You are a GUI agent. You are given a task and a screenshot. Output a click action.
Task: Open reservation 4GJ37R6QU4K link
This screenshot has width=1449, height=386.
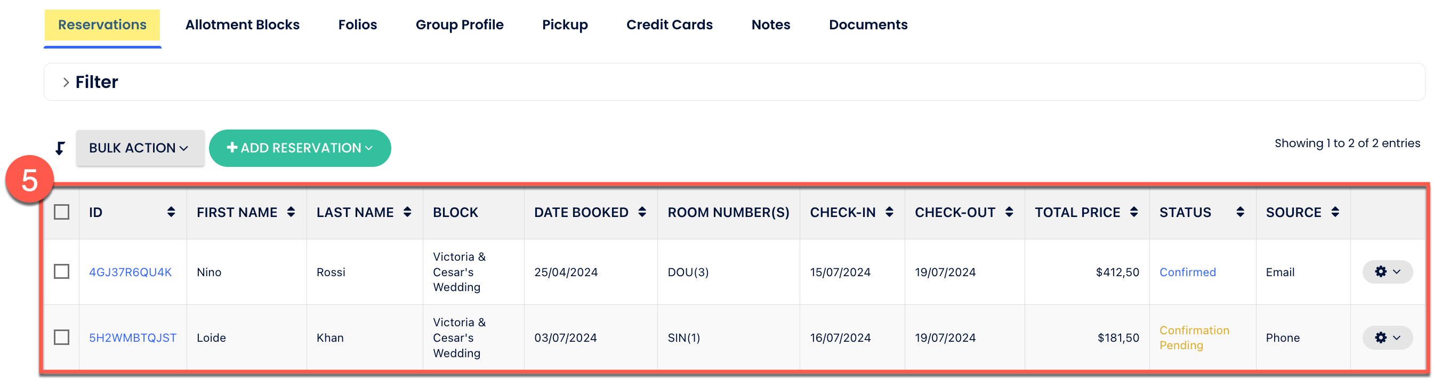click(x=131, y=272)
